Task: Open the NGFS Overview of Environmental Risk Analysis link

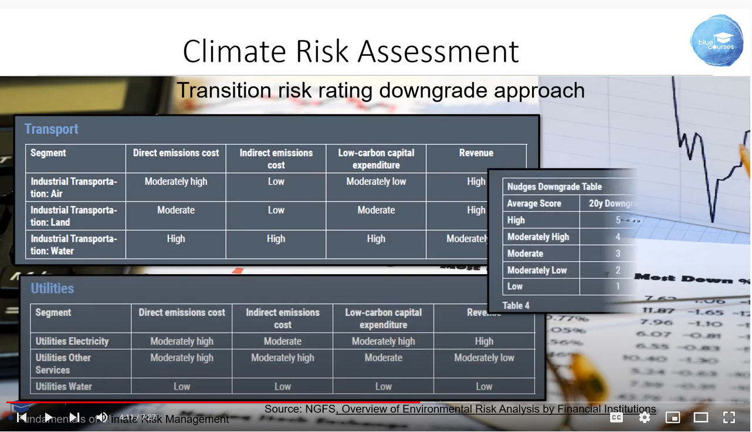Action: [496, 409]
